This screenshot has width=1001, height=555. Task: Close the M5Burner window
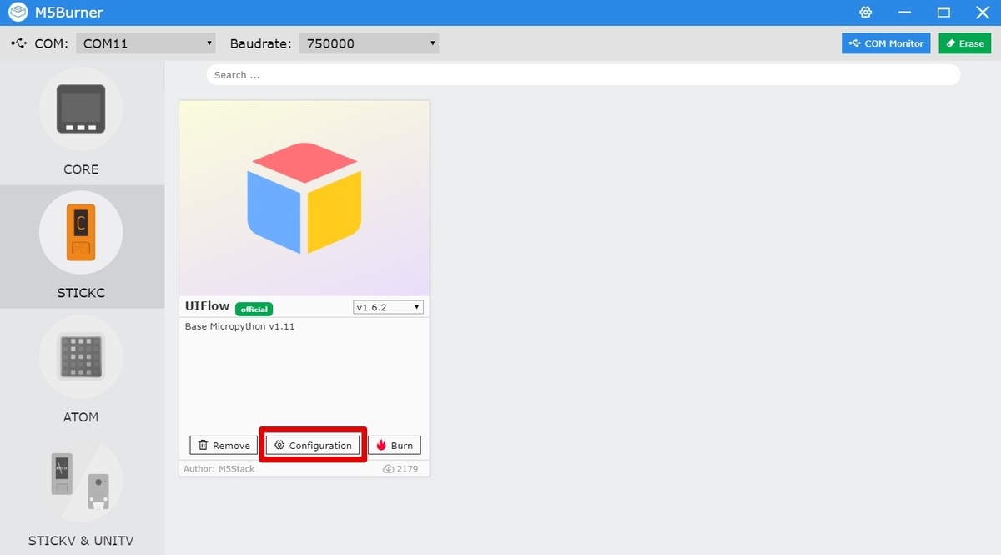(982, 13)
